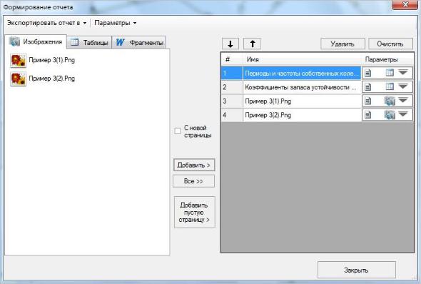Viewport: 421px width, 284px height.
Task: Open Экспортировать отчет в dropdown menu
Action: click(x=46, y=23)
